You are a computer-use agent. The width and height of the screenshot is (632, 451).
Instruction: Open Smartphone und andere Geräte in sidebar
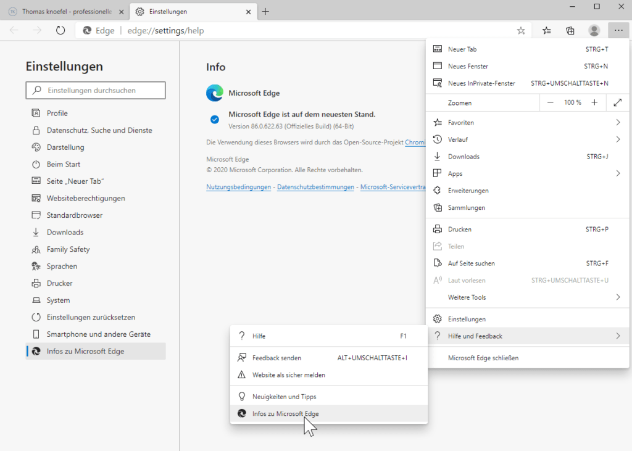96,334
